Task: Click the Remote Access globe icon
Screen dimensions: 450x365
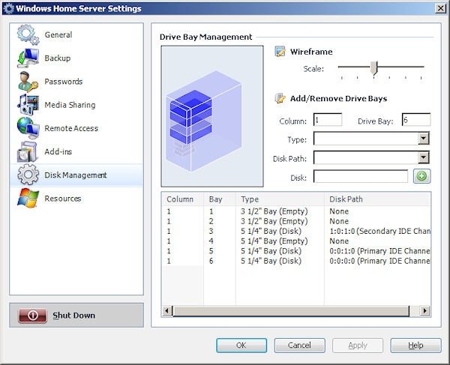Action: (28, 128)
